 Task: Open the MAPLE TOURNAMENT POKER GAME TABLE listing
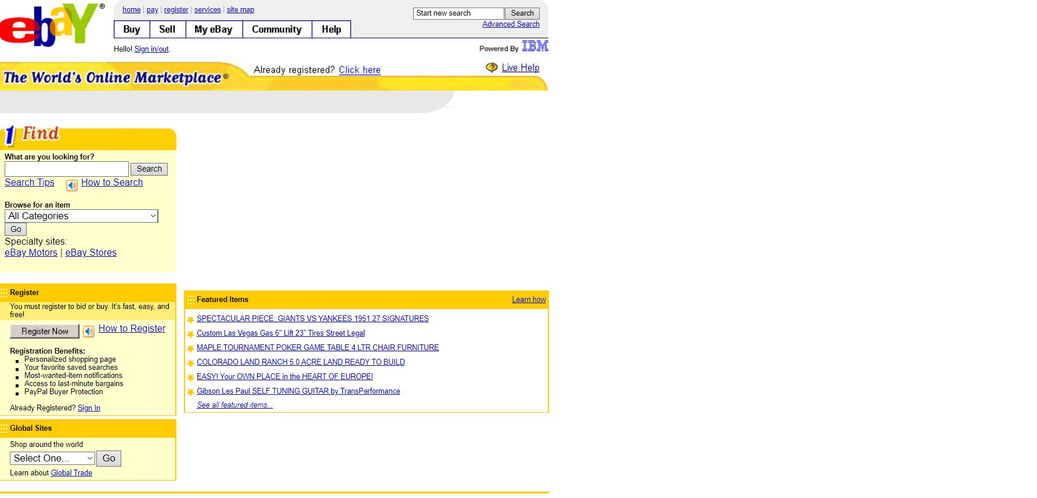(x=318, y=348)
